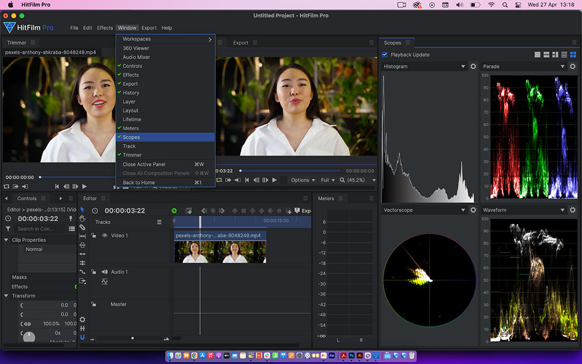
Task: Select the Hand tool in Editor toolbar
Action: [x=83, y=218]
